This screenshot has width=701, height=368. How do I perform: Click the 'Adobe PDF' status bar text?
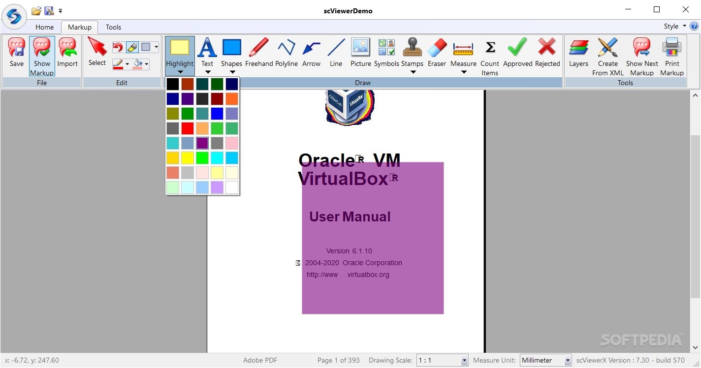(260, 360)
